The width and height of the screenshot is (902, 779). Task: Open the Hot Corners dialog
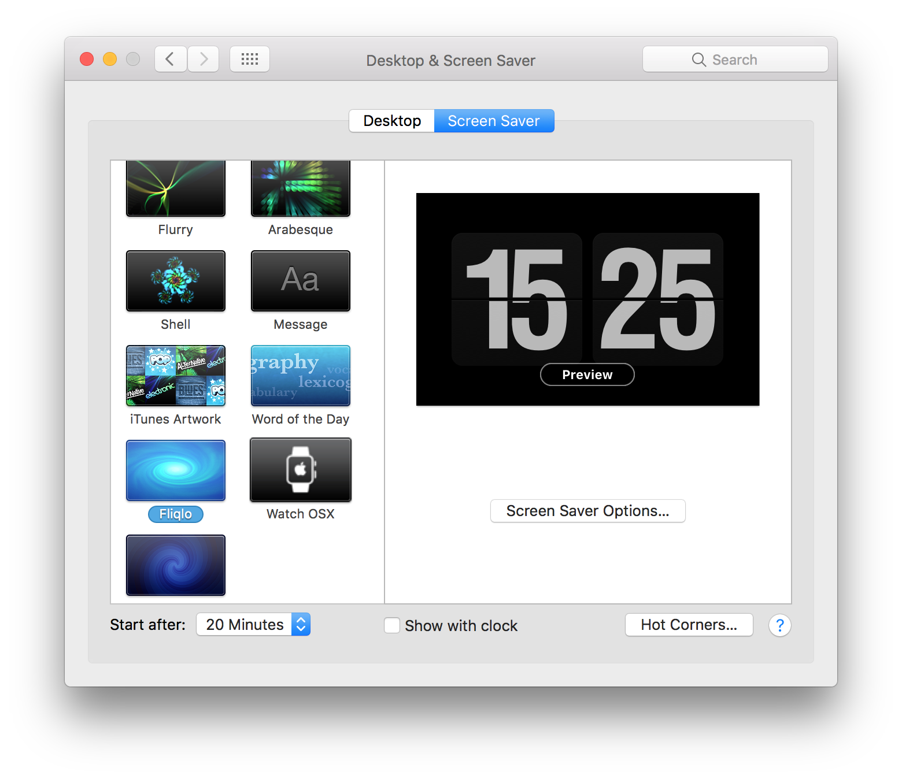click(689, 624)
